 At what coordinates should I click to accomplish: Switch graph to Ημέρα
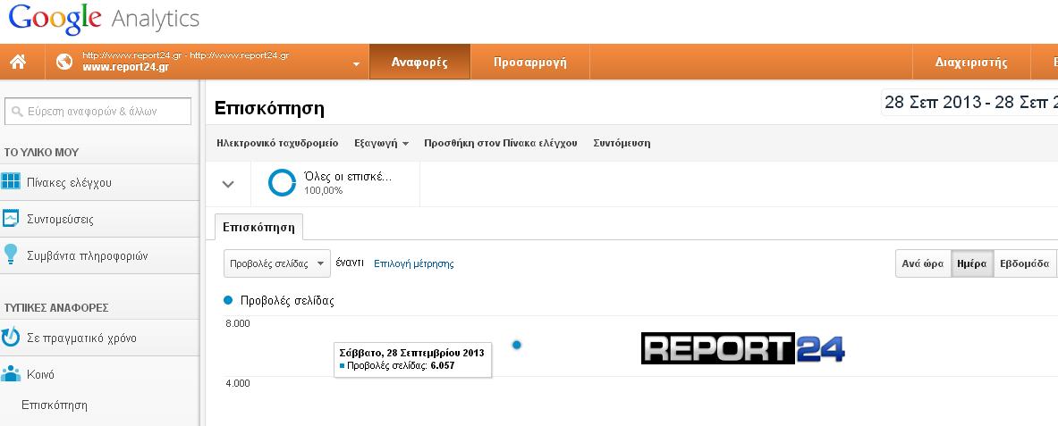[x=972, y=263]
